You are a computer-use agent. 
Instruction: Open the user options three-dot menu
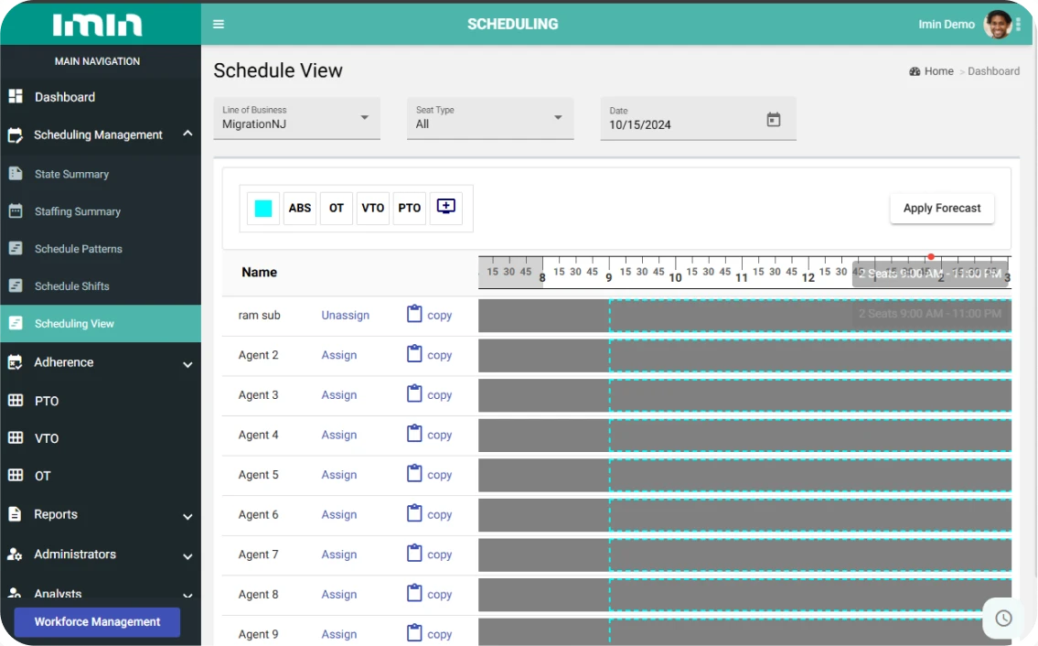tap(1018, 24)
